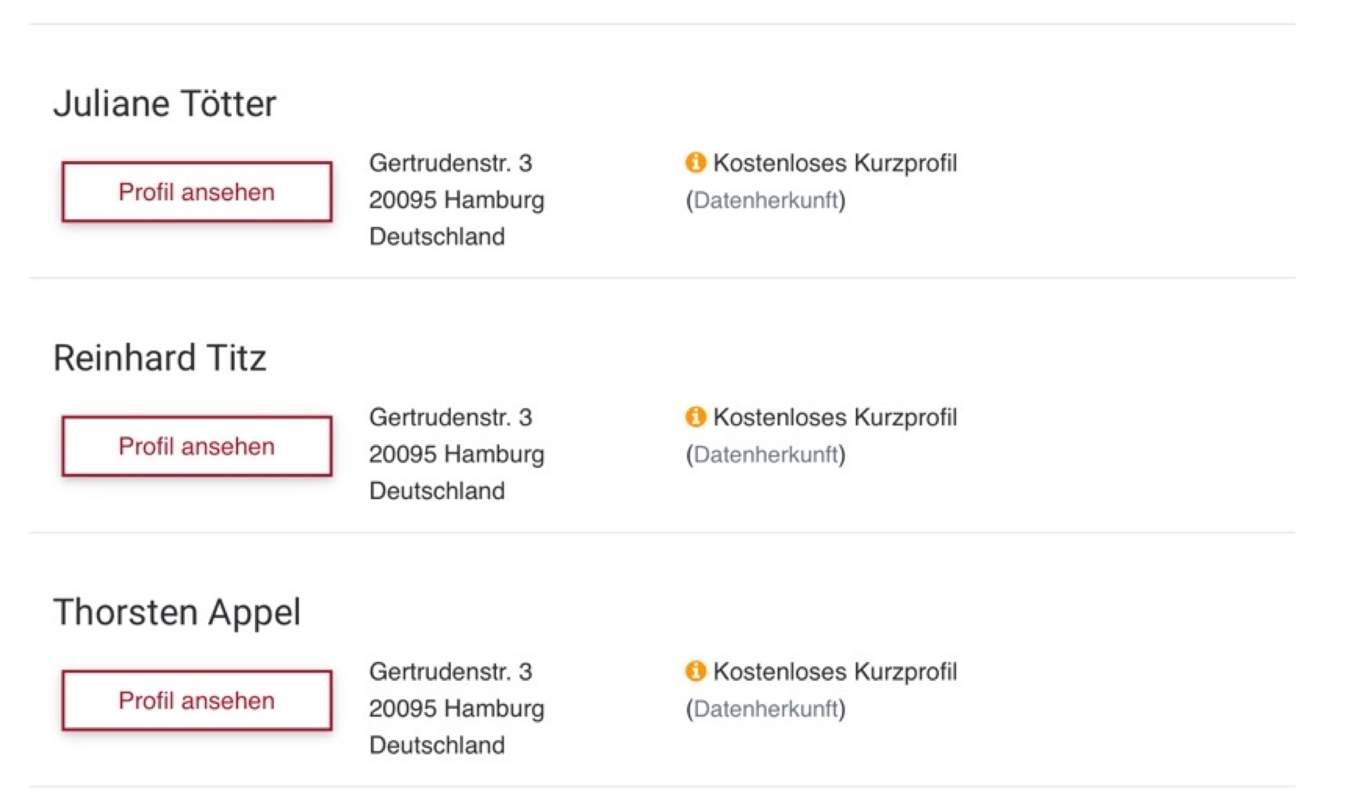Click 20095 Hamburg under Juliane Tötter
Image resolution: width=1352 pixels, height=812 pixels.
457,200
